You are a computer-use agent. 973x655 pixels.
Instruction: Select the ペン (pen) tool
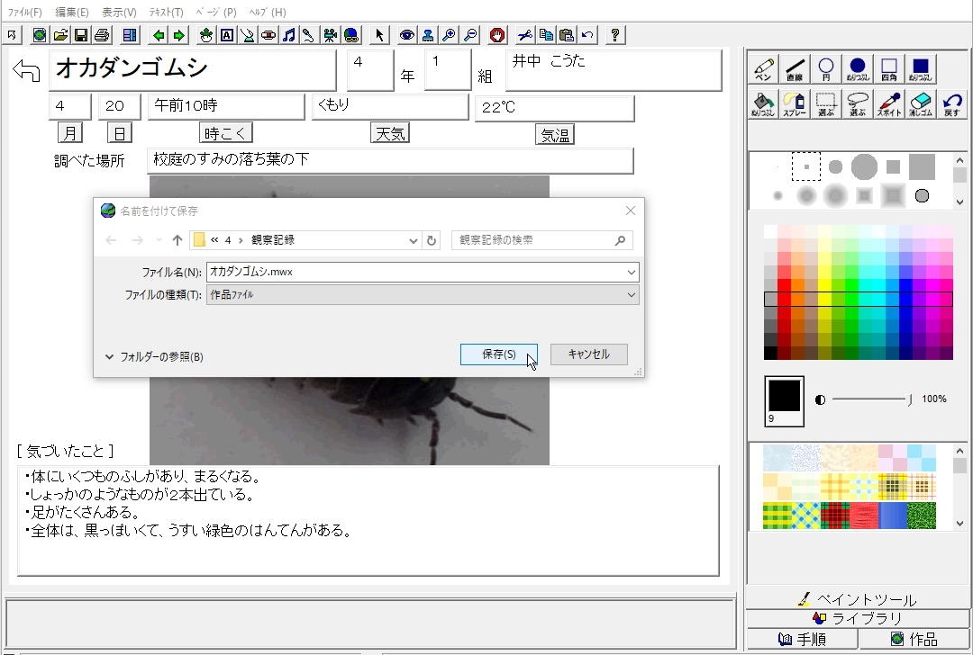(x=763, y=69)
